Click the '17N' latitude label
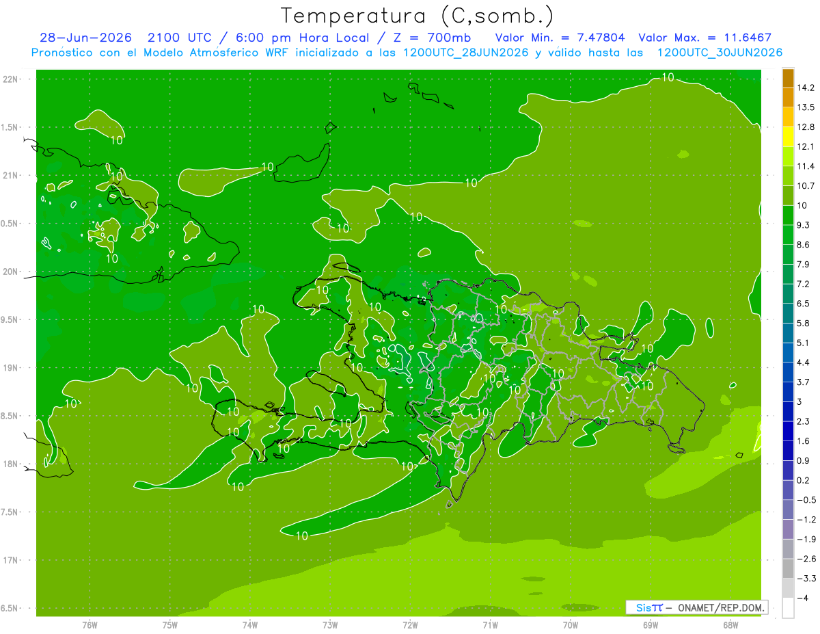 tap(10, 560)
